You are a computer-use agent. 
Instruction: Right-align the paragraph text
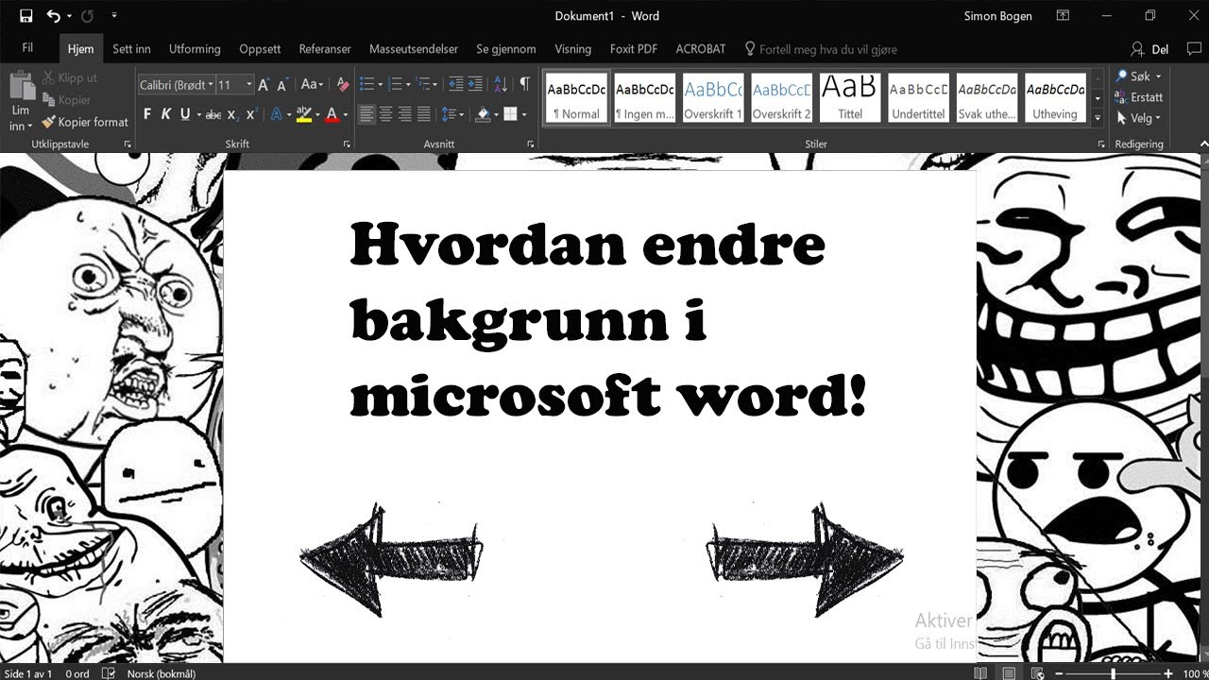tap(405, 114)
